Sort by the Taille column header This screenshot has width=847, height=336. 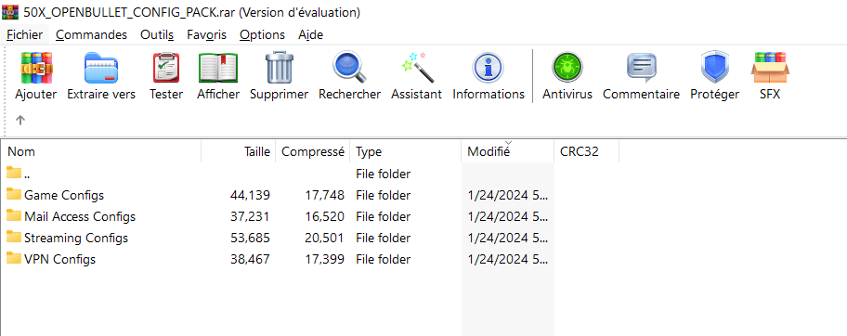pos(238,152)
